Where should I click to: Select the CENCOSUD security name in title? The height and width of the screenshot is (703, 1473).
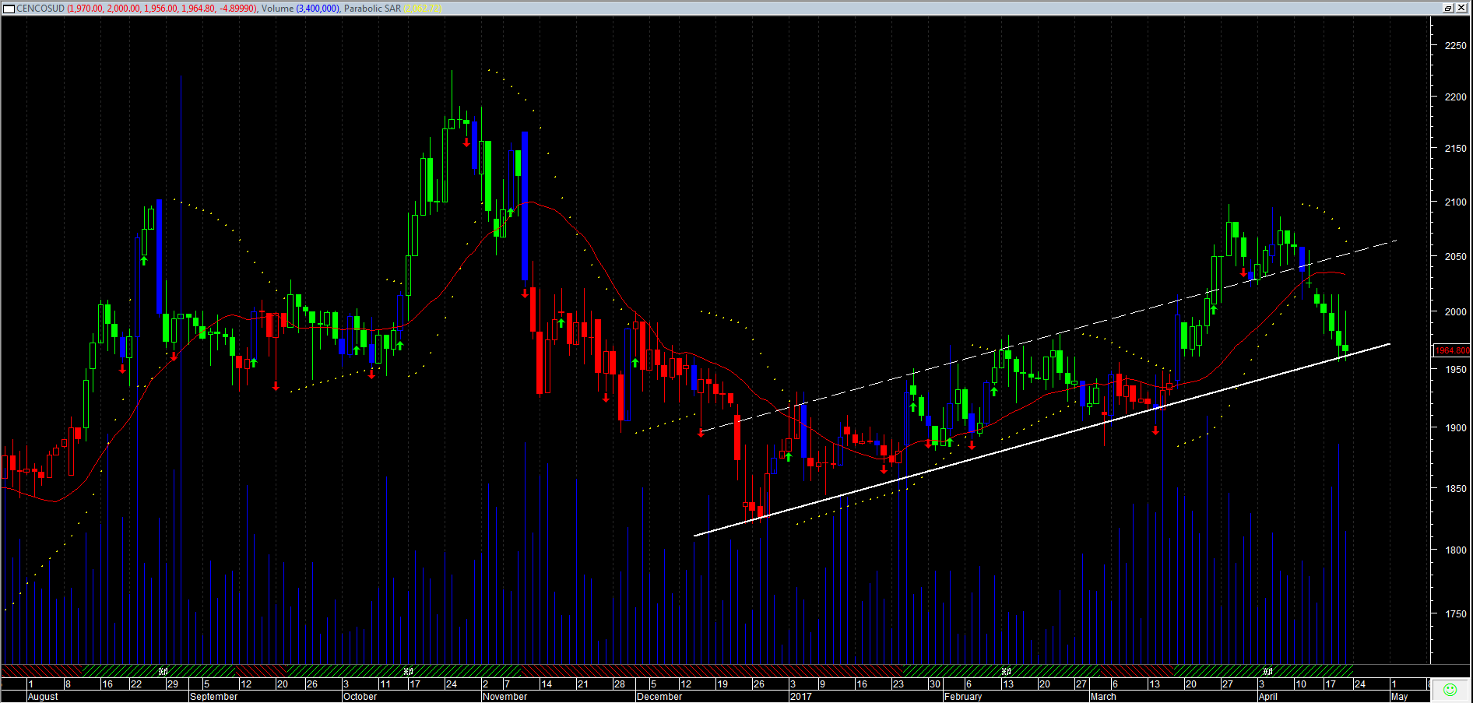point(40,9)
